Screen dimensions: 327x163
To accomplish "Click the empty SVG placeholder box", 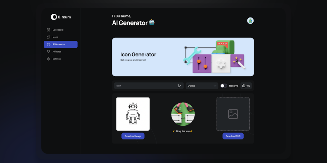I will click(233, 114).
